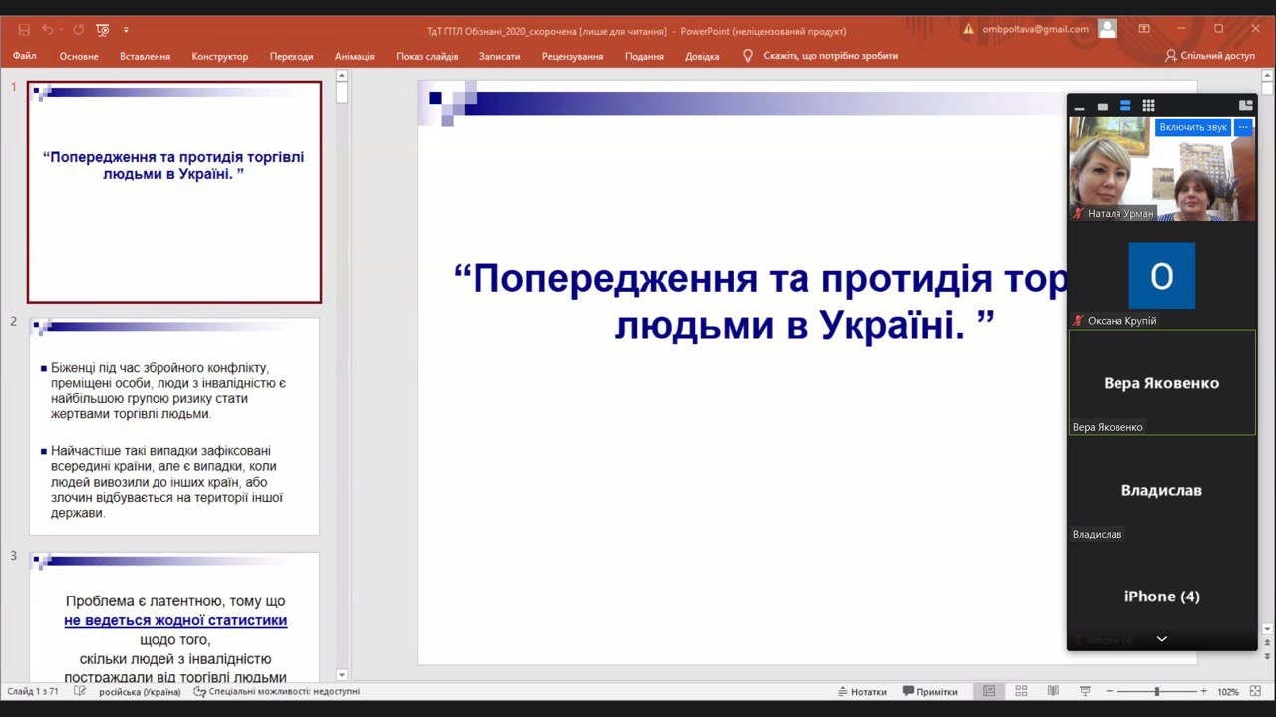The image size is (1276, 717).
Task: Expand more participants arrow in Zoom panel
Action: [1161, 639]
